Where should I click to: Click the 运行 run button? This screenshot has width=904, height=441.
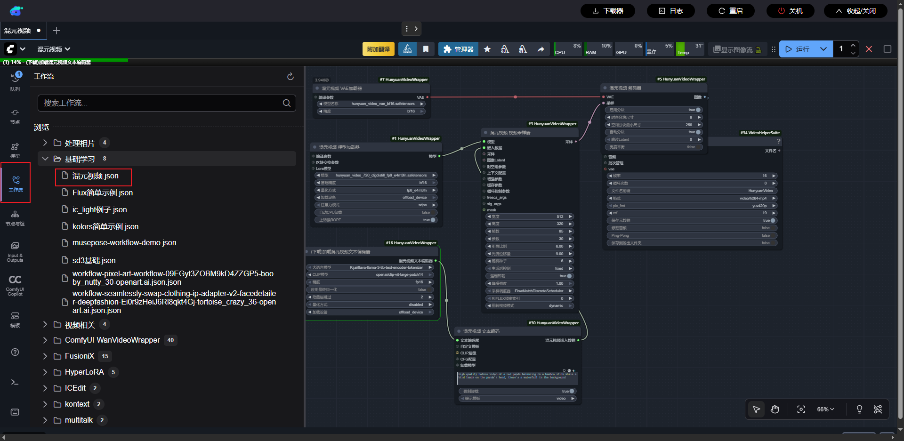pyautogui.click(x=798, y=49)
